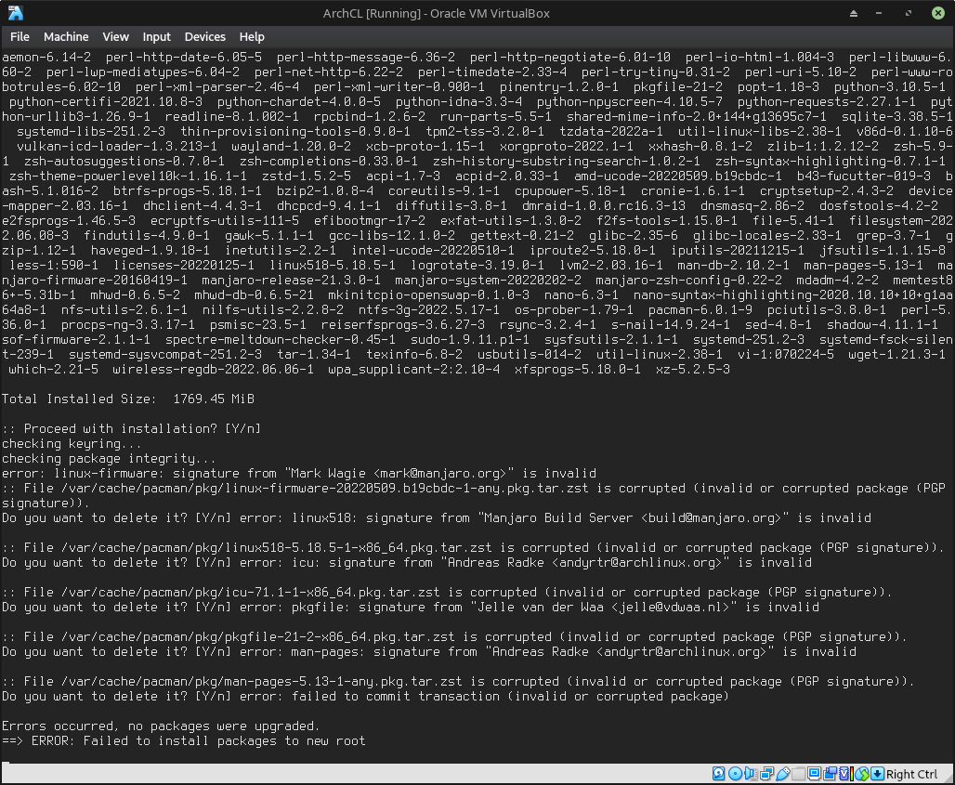Open the USB devices status icon
This screenshot has height=785, width=955.
(x=782, y=774)
